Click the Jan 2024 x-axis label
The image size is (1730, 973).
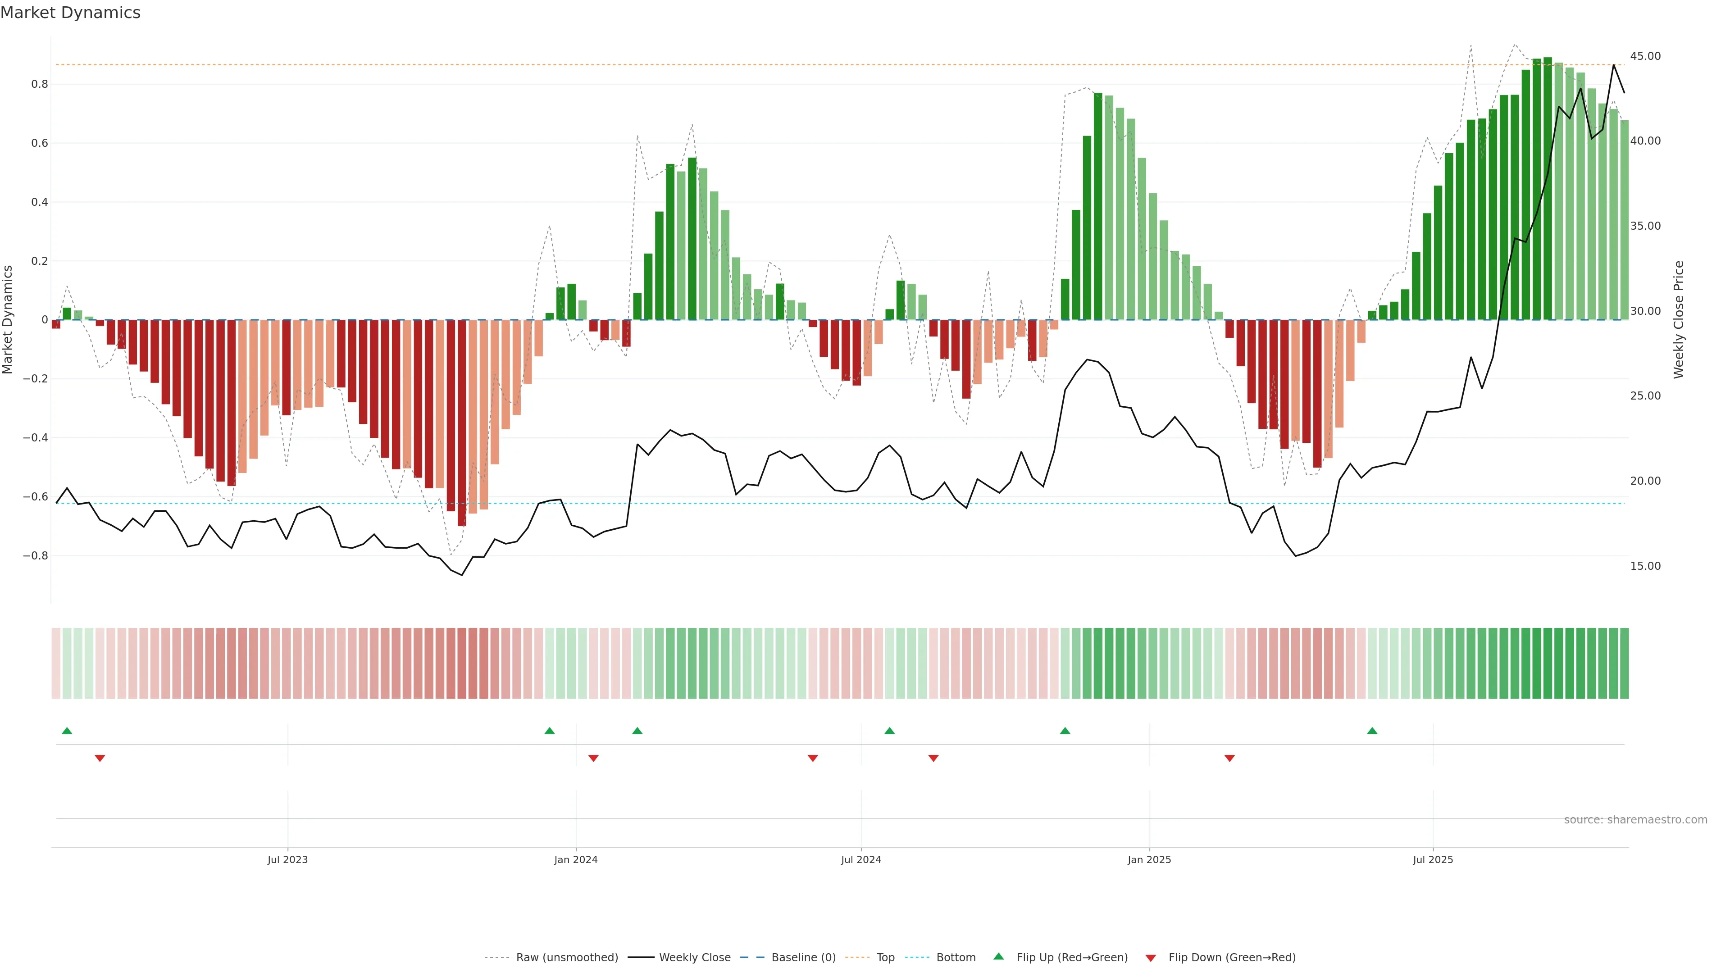click(576, 859)
